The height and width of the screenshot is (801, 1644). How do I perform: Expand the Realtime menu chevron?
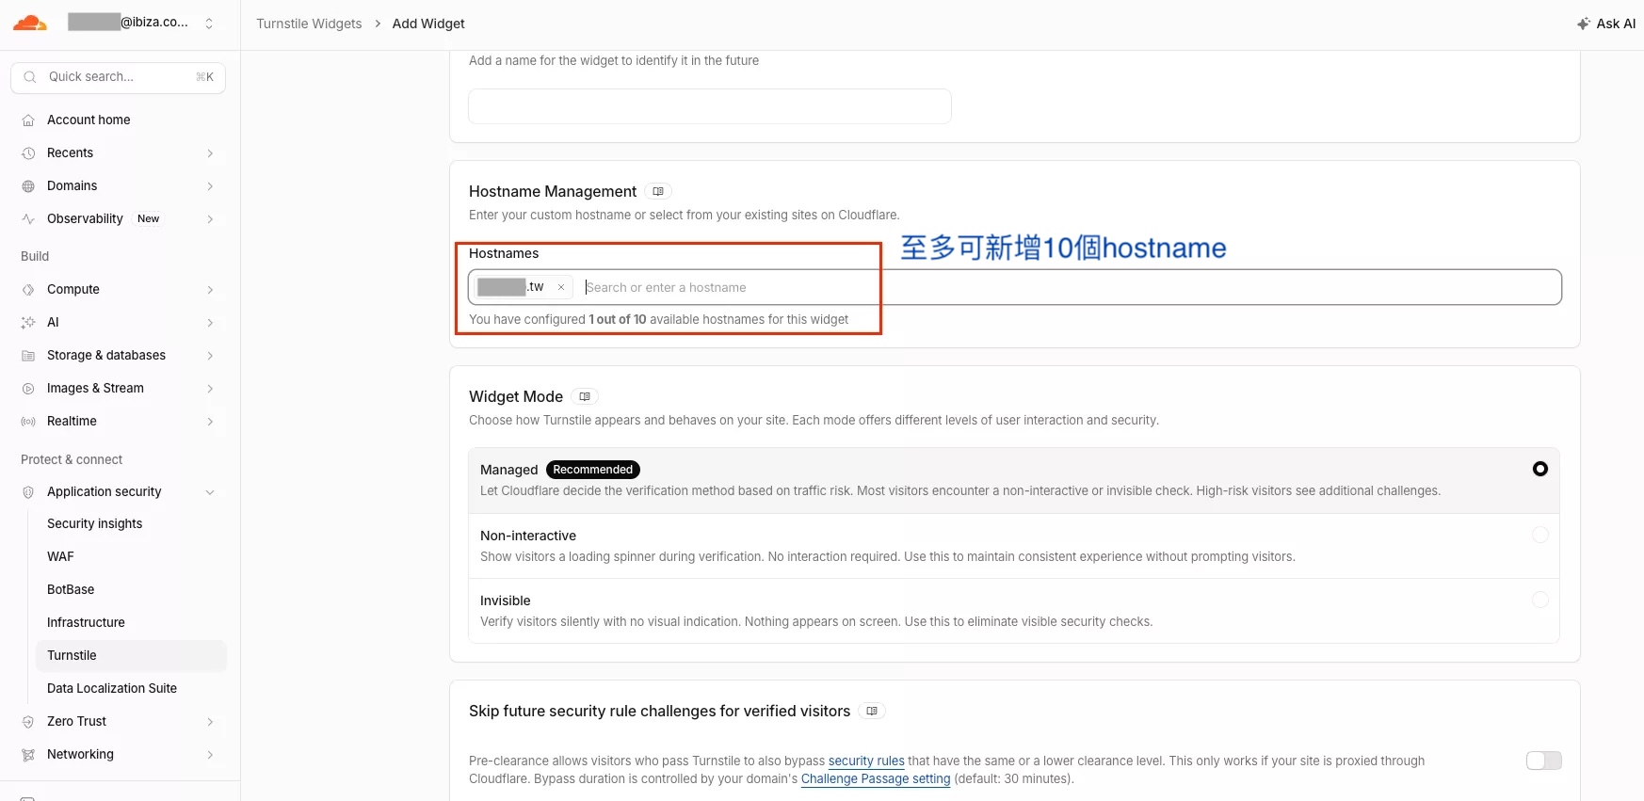[x=210, y=422]
